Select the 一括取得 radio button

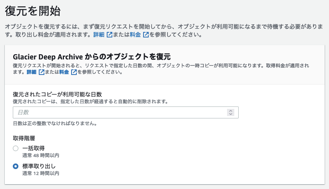point(16,148)
